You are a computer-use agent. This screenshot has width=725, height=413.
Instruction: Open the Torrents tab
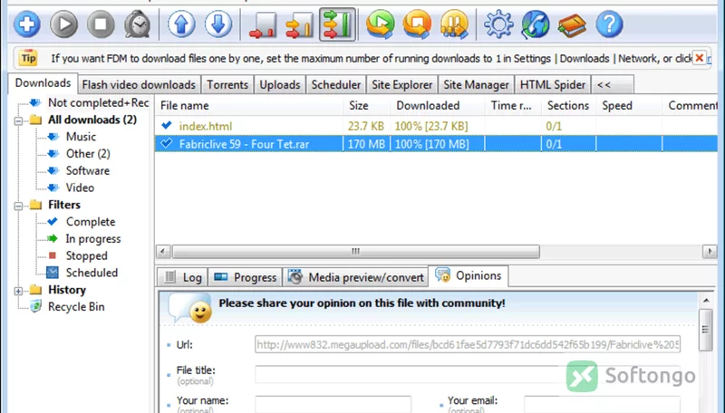[x=227, y=85]
